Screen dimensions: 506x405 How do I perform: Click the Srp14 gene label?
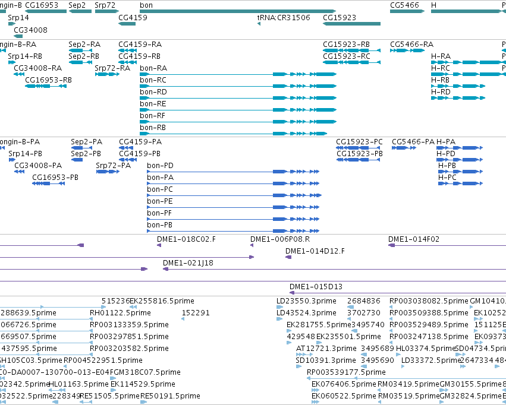point(18,17)
